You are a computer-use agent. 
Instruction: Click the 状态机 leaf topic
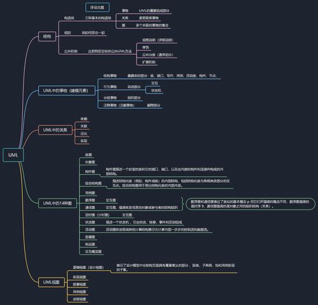pos(156,90)
